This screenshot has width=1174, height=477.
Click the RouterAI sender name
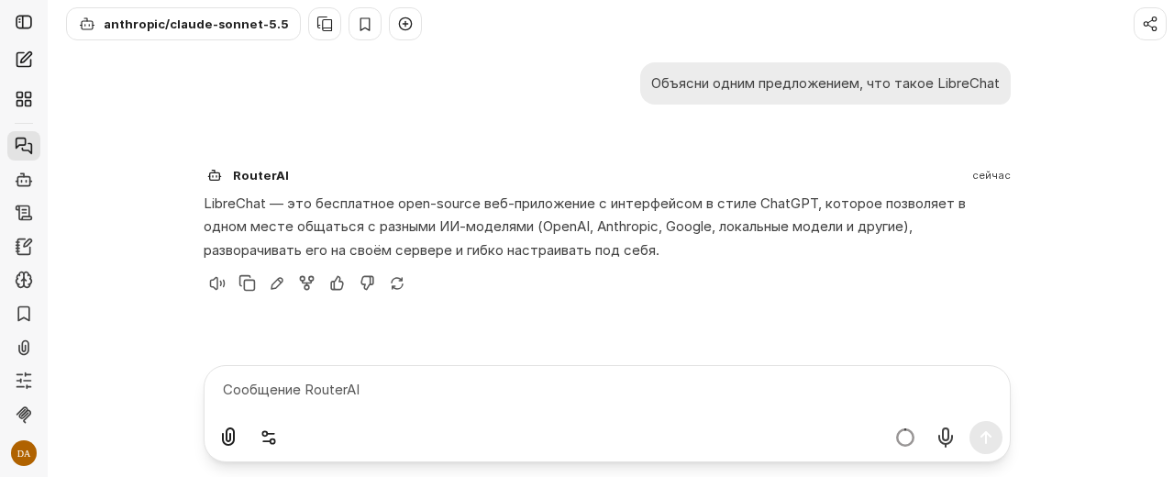[260, 175]
